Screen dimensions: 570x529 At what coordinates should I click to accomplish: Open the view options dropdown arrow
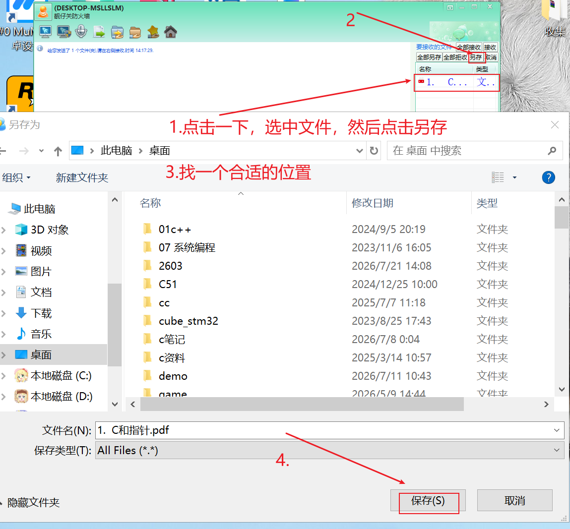click(514, 177)
